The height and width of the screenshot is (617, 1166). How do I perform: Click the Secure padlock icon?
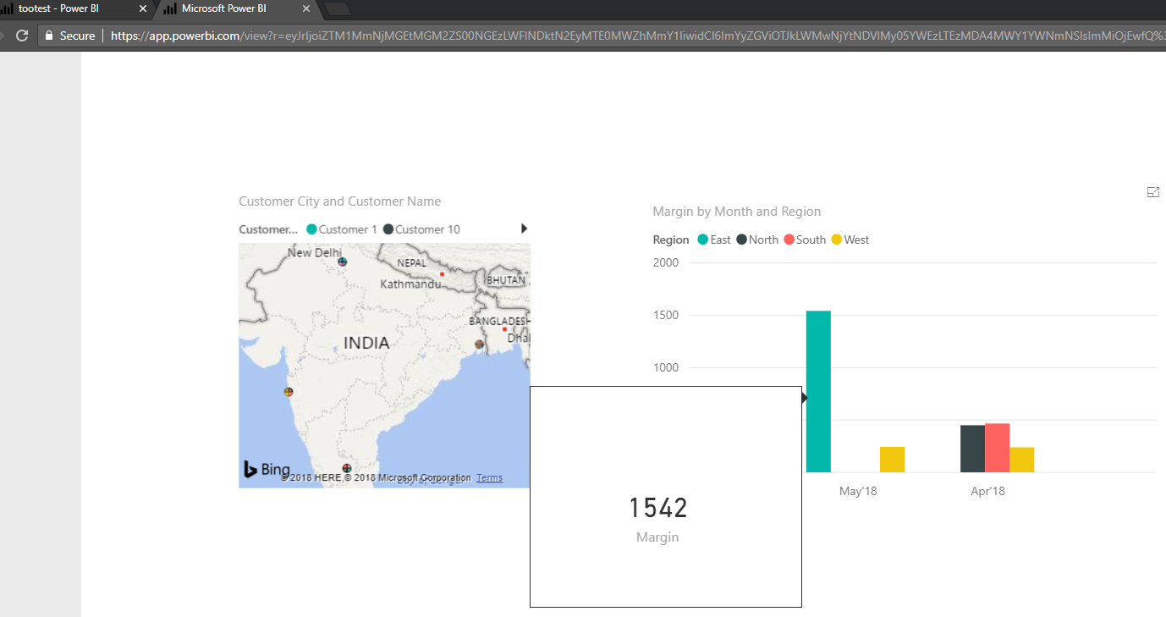click(x=49, y=36)
